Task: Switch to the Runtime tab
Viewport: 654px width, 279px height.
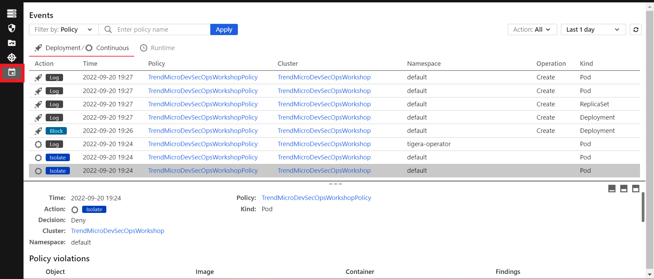Action: point(157,48)
